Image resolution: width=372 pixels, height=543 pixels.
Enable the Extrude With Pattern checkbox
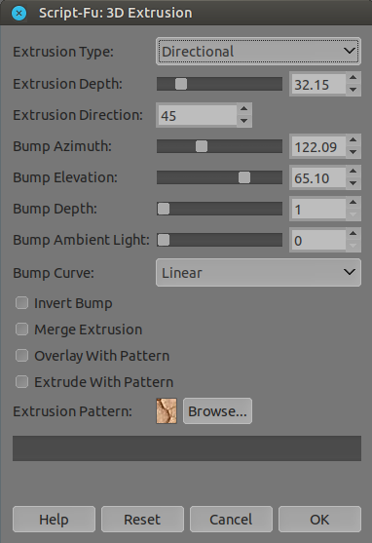click(x=21, y=382)
